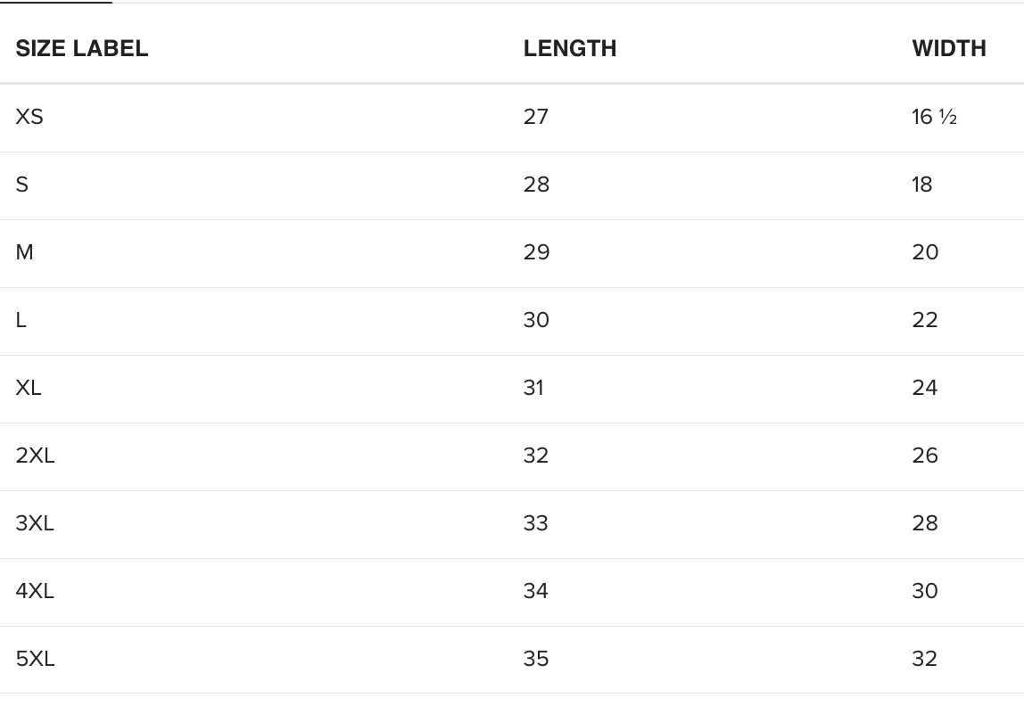Select the M size label cell
Viewport: 1024px width, 706px height.
click(x=25, y=252)
